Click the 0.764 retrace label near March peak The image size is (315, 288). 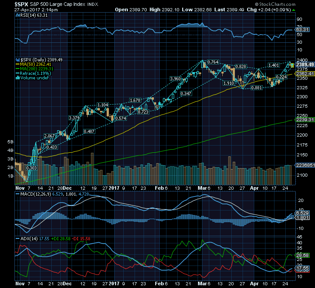tap(213, 62)
